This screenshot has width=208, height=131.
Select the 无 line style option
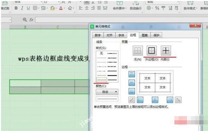point(101,53)
